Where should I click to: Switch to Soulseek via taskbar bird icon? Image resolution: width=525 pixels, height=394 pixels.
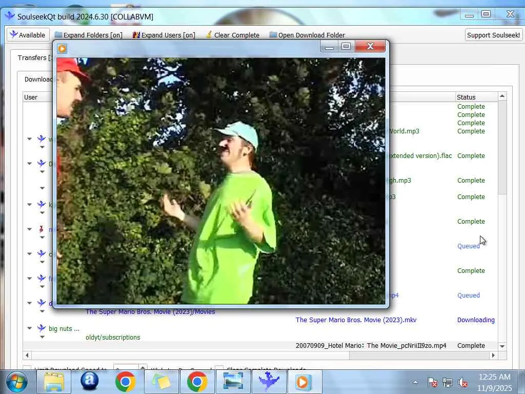coord(269,381)
